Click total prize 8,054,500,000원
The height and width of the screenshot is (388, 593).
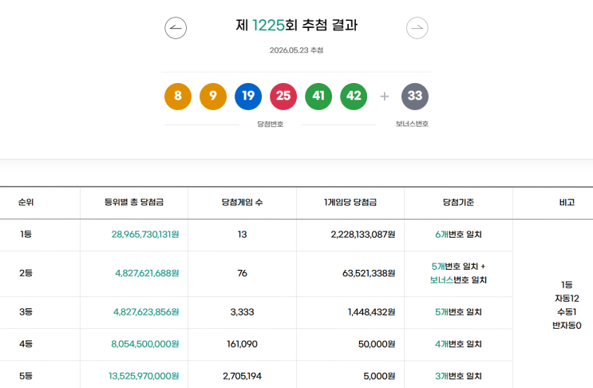144,344
